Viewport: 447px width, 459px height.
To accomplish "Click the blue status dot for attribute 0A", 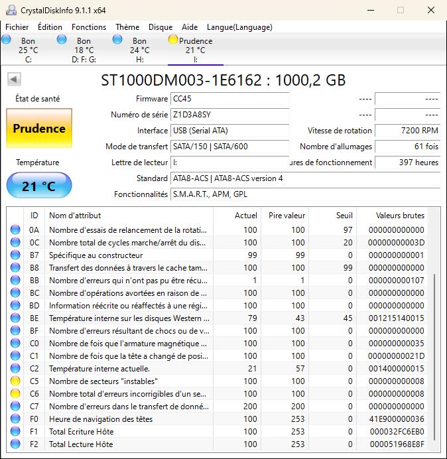I will tap(15, 230).
